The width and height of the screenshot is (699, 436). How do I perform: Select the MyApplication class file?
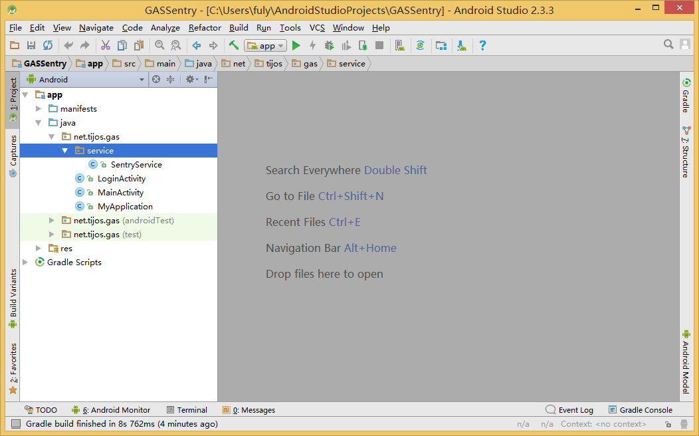(x=114, y=207)
